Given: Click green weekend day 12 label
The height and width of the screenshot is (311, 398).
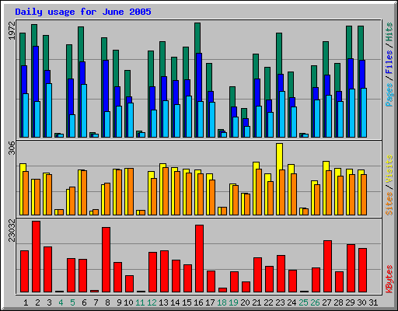Looking at the screenshot, I should (x=152, y=302).
